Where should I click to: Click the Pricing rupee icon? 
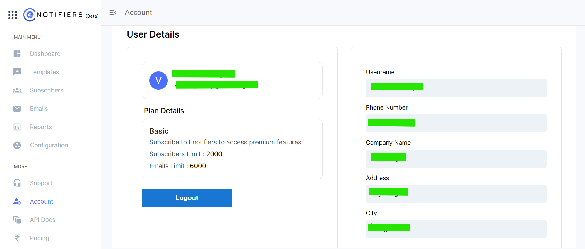pyautogui.click(x=17, y=238)
